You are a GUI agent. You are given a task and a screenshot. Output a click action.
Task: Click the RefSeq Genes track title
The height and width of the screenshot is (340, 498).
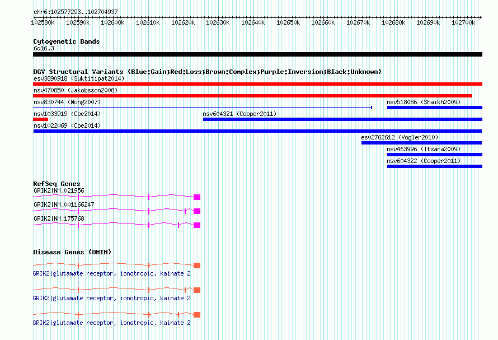click(57, 184)
